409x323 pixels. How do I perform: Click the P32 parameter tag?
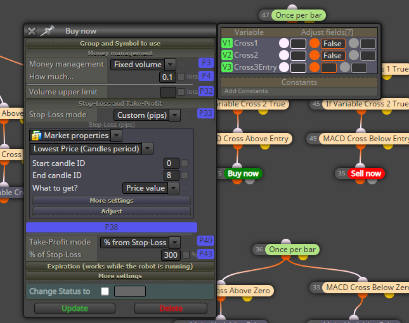pos(206,91)
